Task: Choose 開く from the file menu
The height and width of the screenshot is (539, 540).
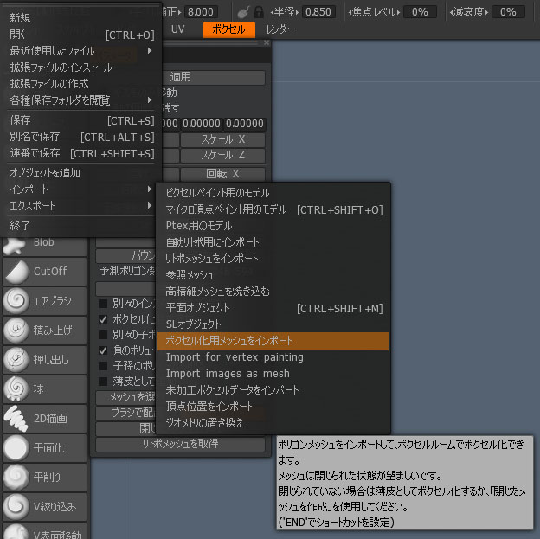Action: click(81, 35)
